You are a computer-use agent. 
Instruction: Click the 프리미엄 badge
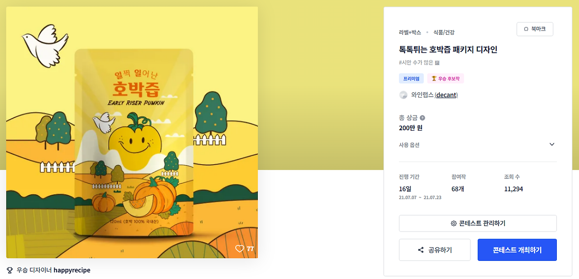(411, 79)
